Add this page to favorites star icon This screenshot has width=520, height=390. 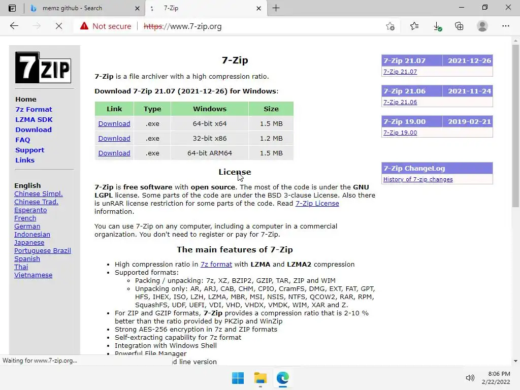(x=391, y=26)
